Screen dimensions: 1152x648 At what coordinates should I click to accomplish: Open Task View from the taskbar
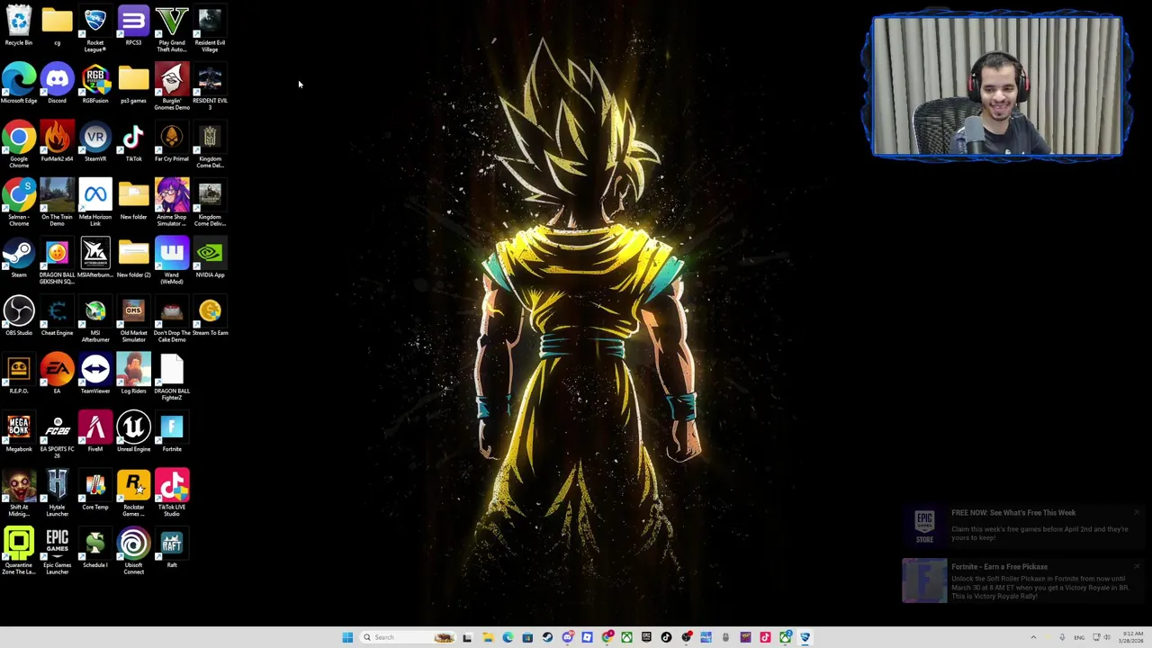[x=467, y=637]
